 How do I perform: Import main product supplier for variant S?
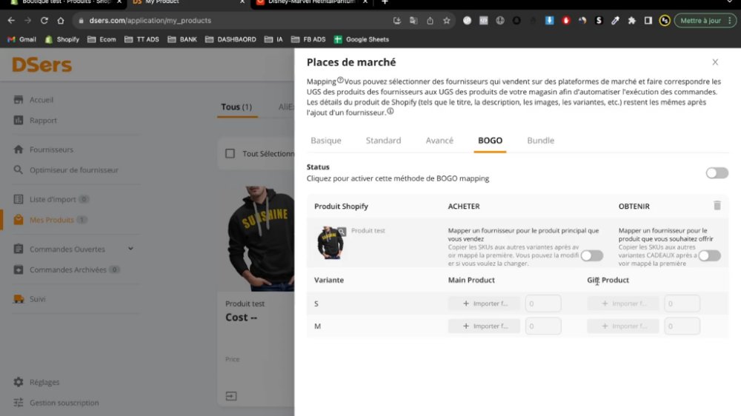(x=484, y=303)
